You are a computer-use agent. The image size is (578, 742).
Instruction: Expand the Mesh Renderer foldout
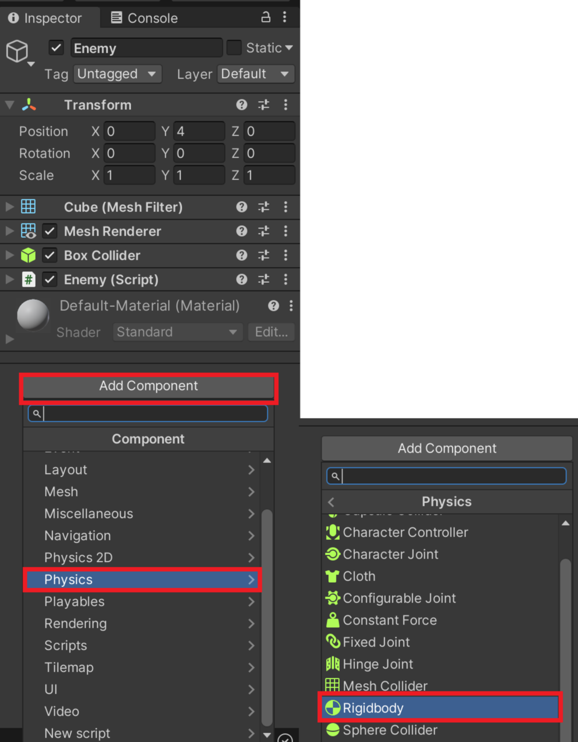pyautogui.click(x=9, y=231)
